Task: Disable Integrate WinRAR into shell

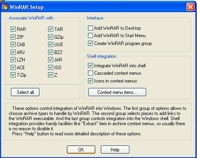Action: (x=90, y=66)
